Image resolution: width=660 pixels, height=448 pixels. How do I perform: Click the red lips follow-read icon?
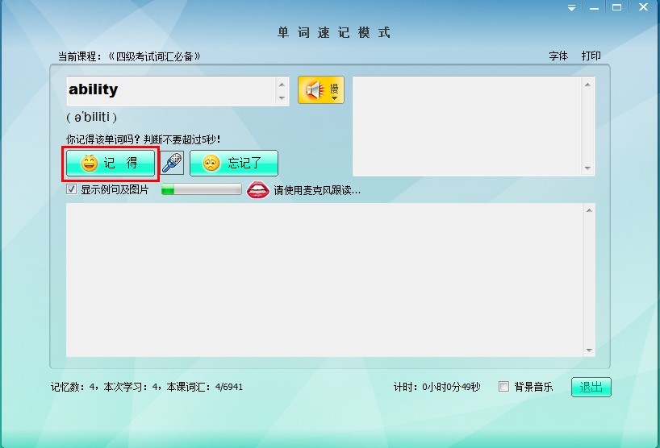(258, 190)
